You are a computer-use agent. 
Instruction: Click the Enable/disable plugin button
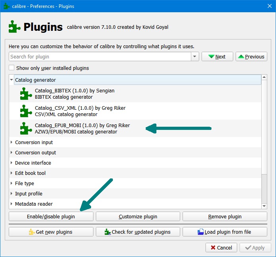click(x=51, y=216)
